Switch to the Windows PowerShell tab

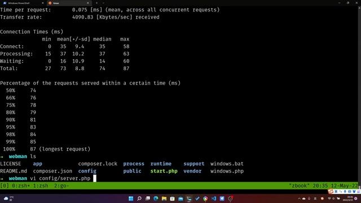(23, 3)
